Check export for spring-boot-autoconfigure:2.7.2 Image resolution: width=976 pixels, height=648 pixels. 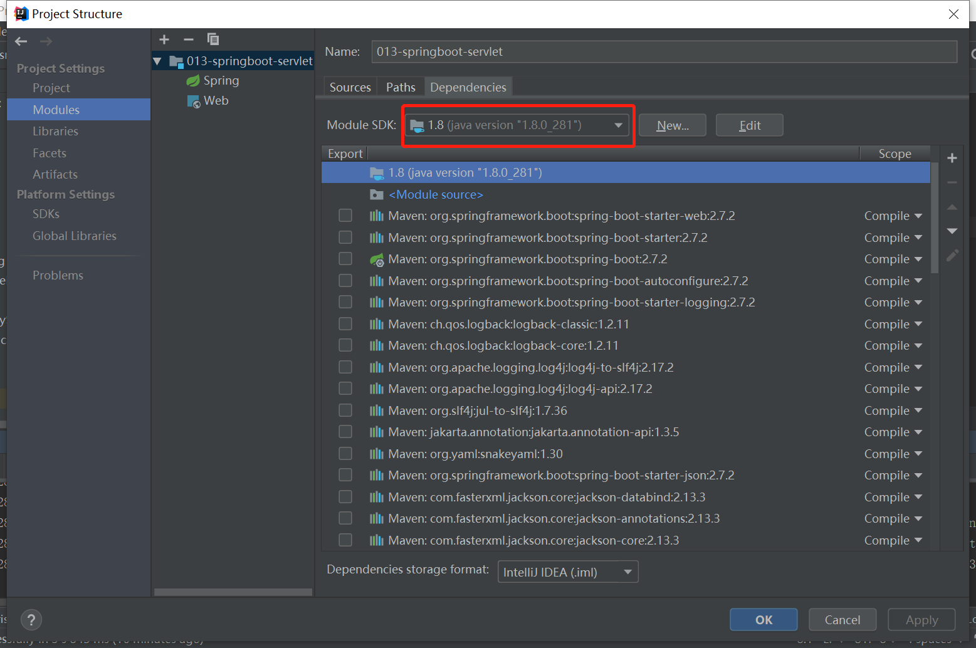point(345,281)
